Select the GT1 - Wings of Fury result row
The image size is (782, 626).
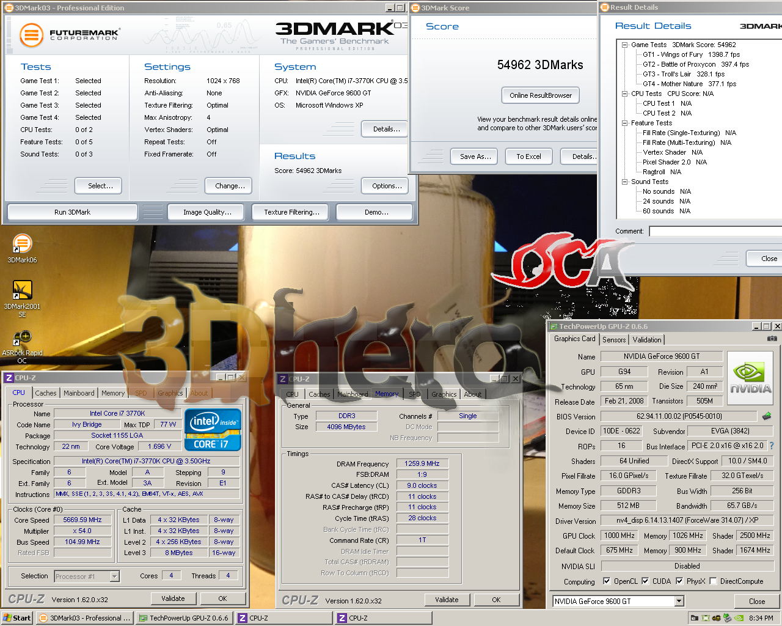click(x=691, y=54)
